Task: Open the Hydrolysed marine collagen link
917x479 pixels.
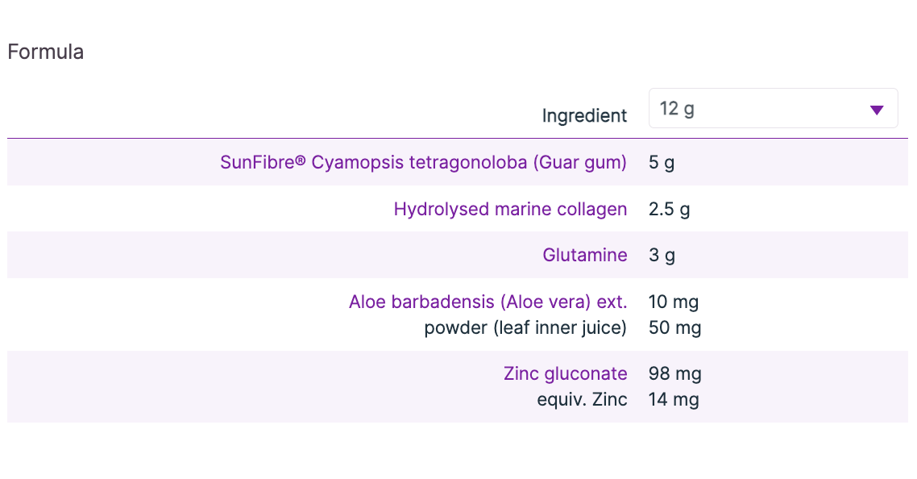Action: point(510,210)
